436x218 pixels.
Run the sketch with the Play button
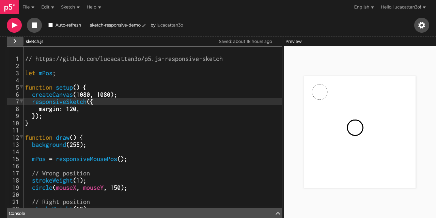pyautogui.click(x=14, y=25)
